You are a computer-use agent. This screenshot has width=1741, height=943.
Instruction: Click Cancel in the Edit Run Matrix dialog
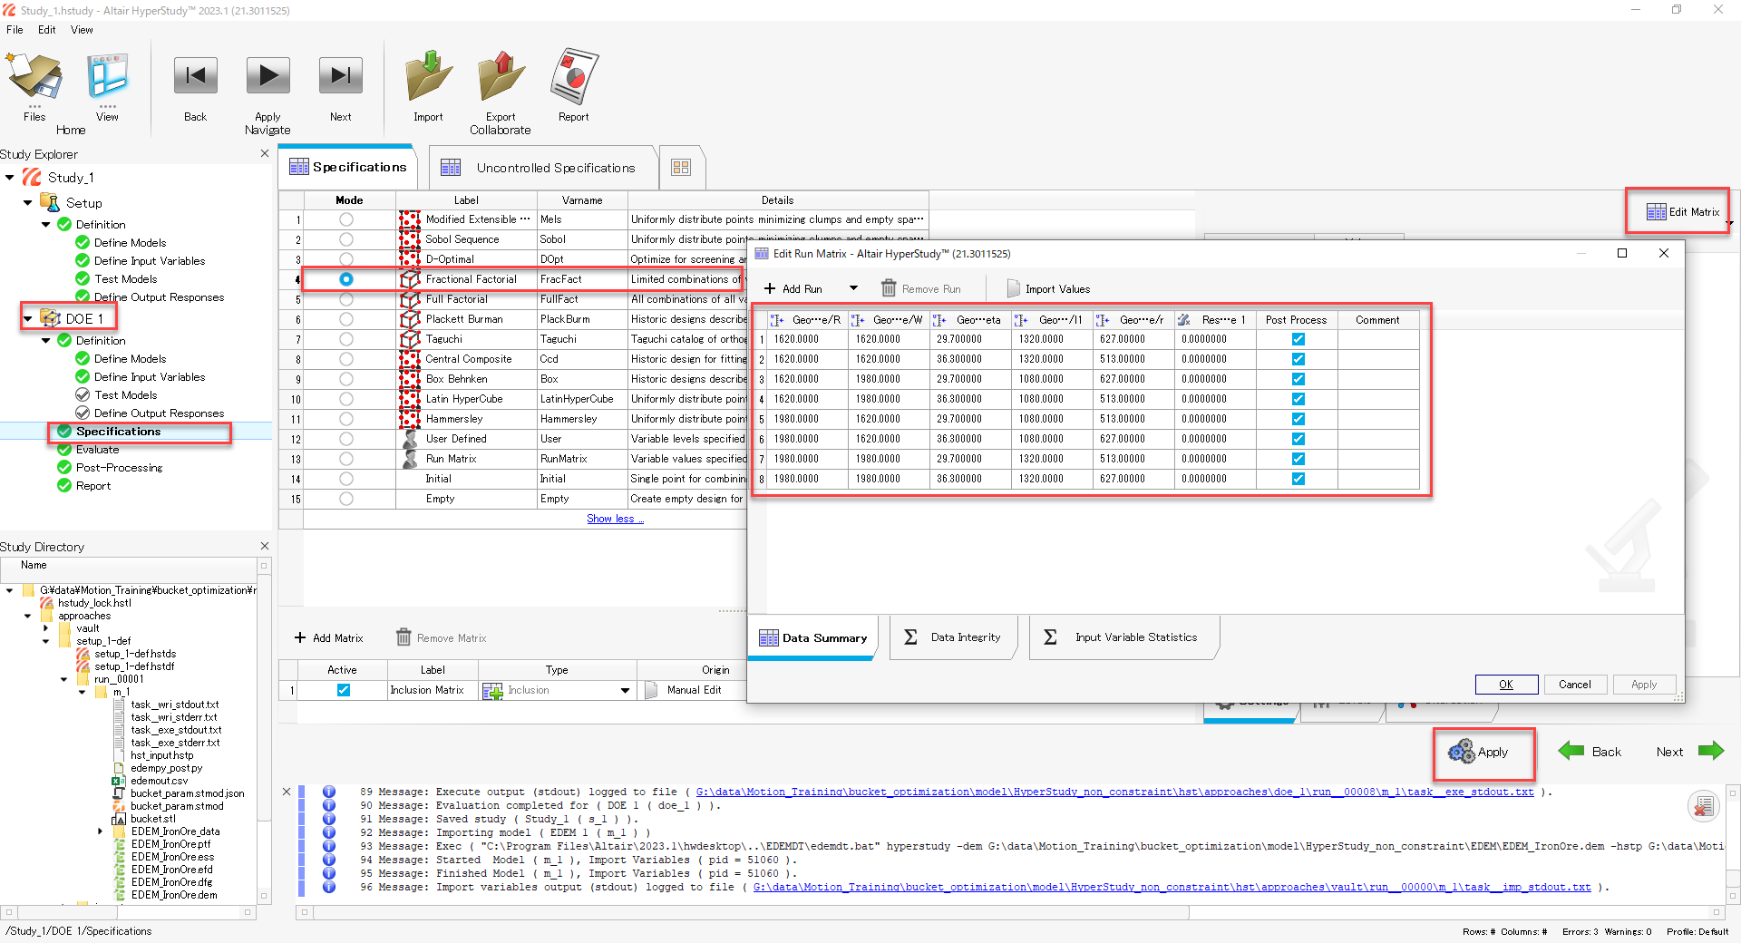pyautogui.click(x=1575, y=685)
